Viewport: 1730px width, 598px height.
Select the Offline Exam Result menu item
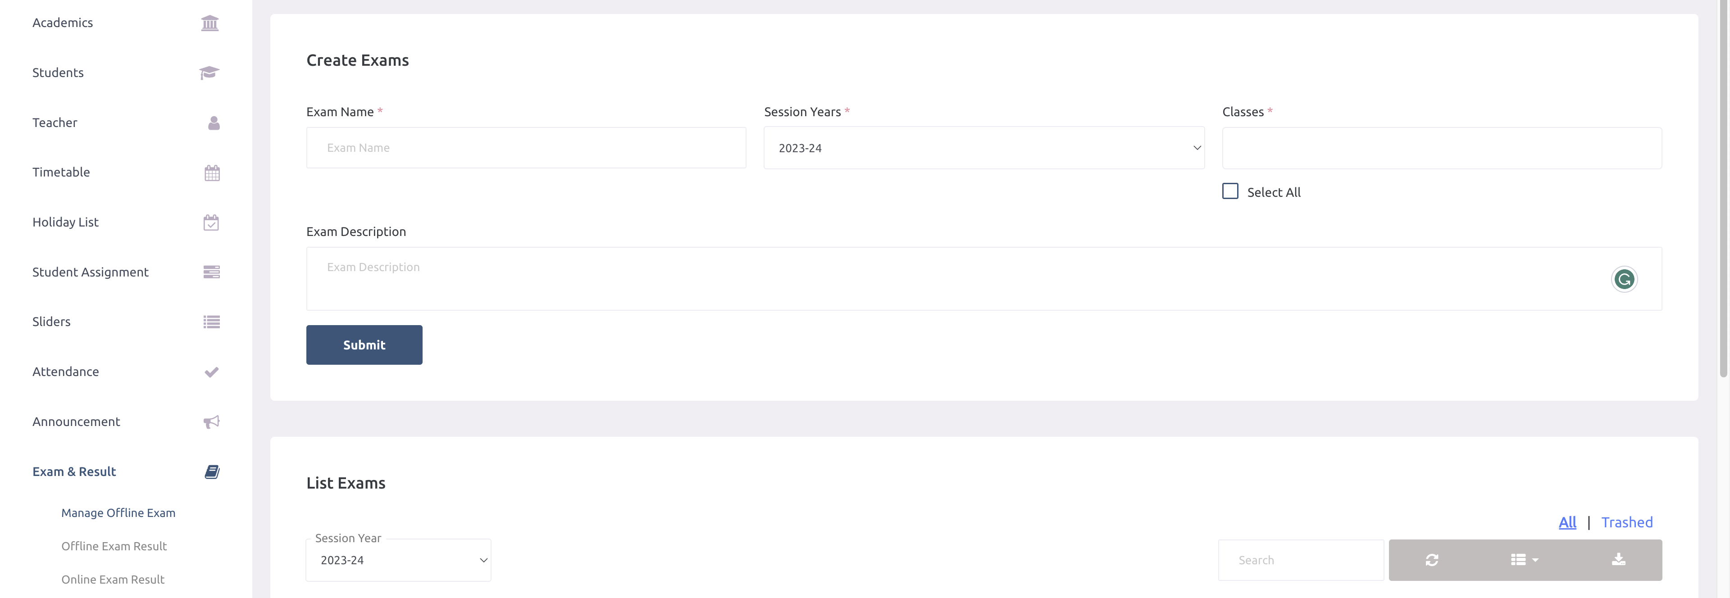coord(114,545)
